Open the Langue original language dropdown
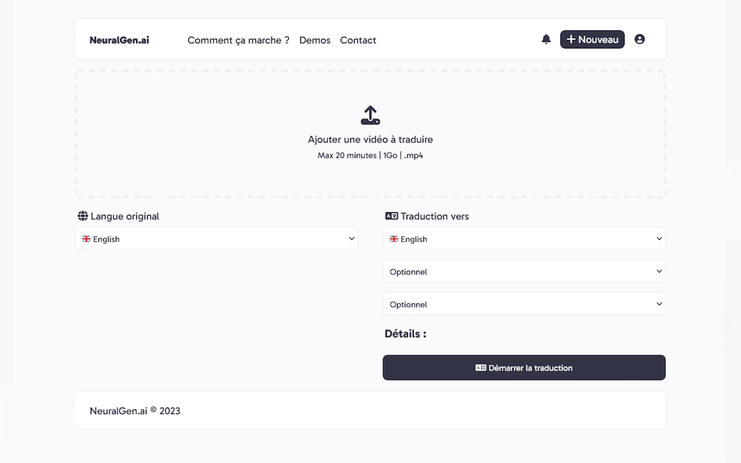 coord(216,238)
